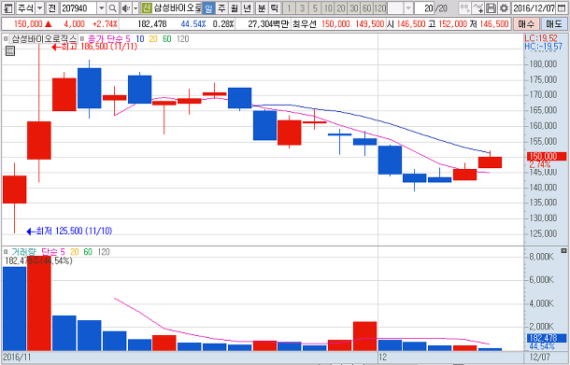Click the 전 button beside market dropdown

coord(51,7)
